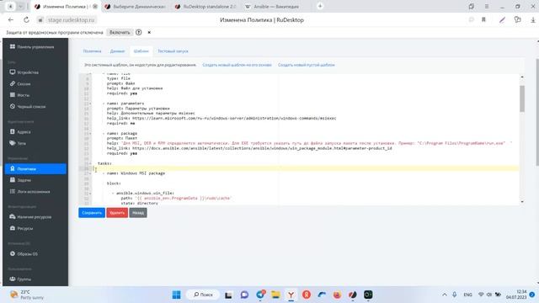Dismiss the protection notification with X

(149, 32)
